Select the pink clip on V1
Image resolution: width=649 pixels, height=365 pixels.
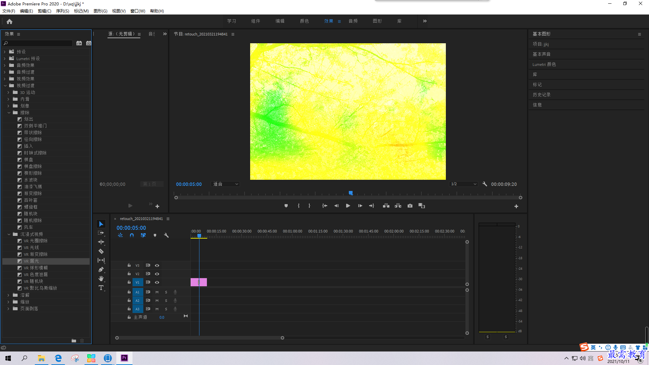coord(199,282)
